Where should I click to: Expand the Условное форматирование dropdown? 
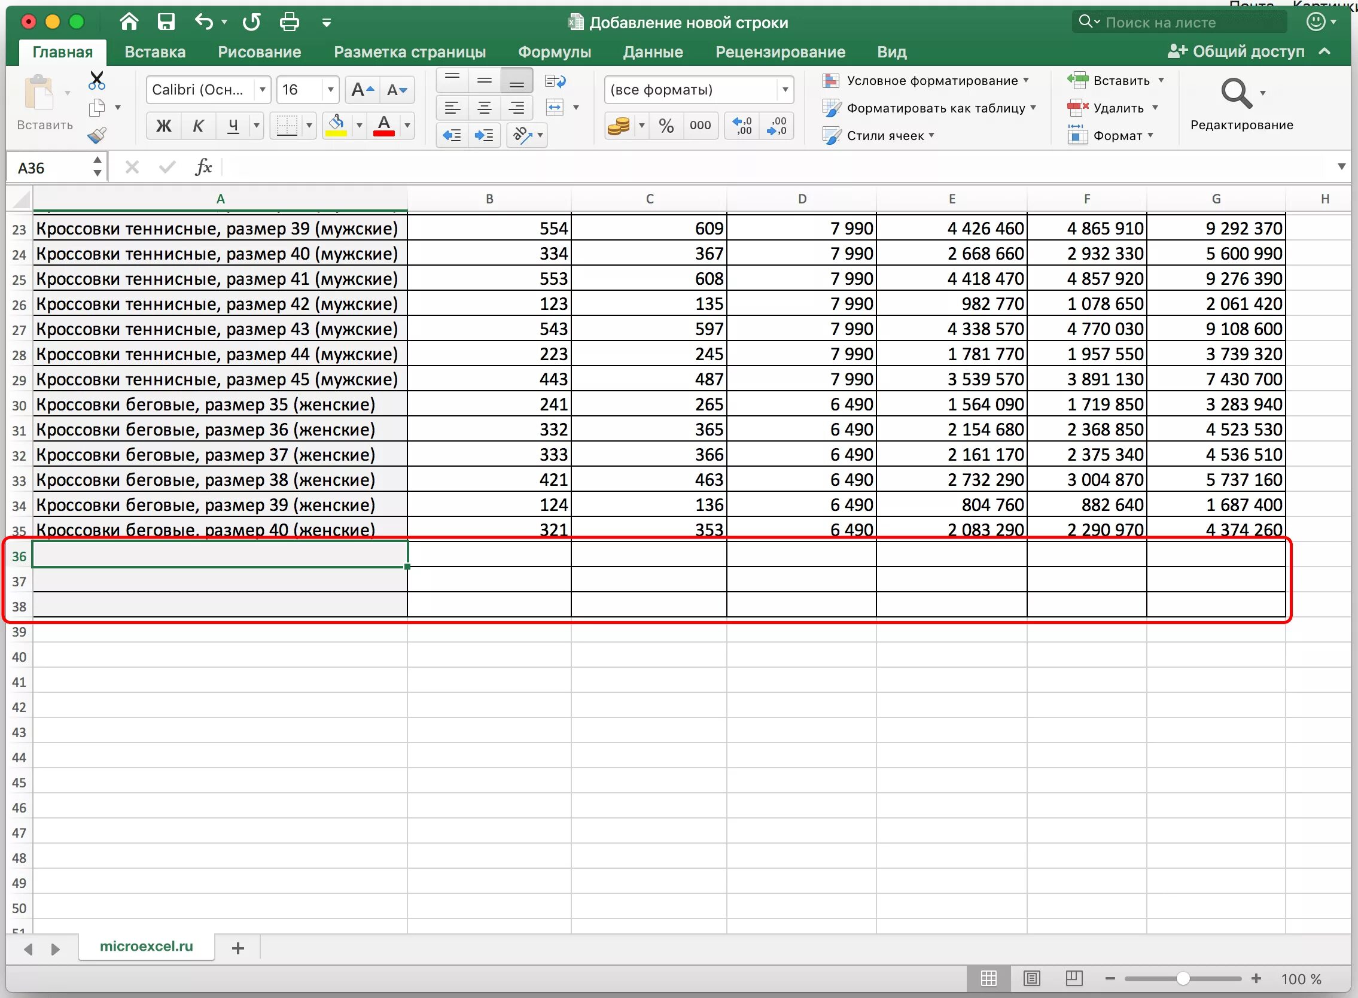click(1025, 80)
